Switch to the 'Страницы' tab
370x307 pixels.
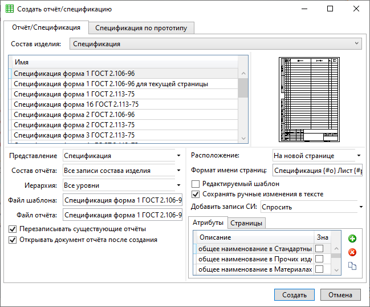[246, 223]
